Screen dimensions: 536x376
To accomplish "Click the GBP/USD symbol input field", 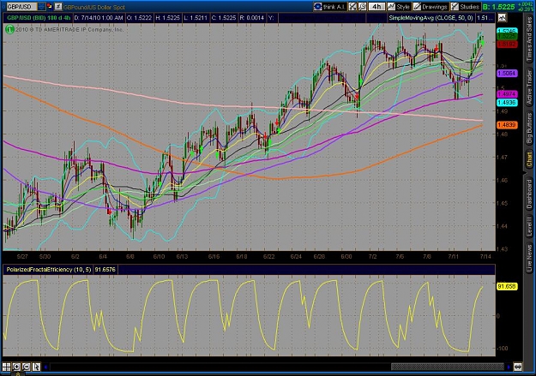I will point(21,7).
